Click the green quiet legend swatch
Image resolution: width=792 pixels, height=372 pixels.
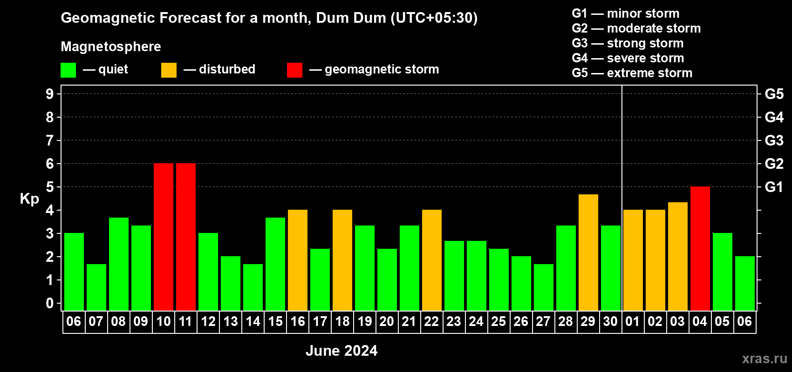point(68,70)
